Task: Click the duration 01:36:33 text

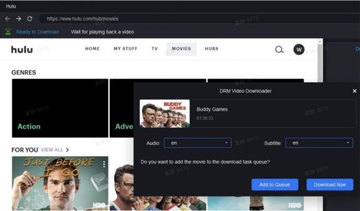Action: click(x=205, y=118)
